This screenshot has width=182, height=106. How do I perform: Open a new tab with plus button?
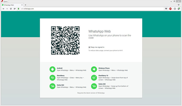point(25,5)
